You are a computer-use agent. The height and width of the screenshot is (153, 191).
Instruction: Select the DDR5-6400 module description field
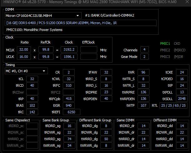pyautogui.click(x=81, y=23)
